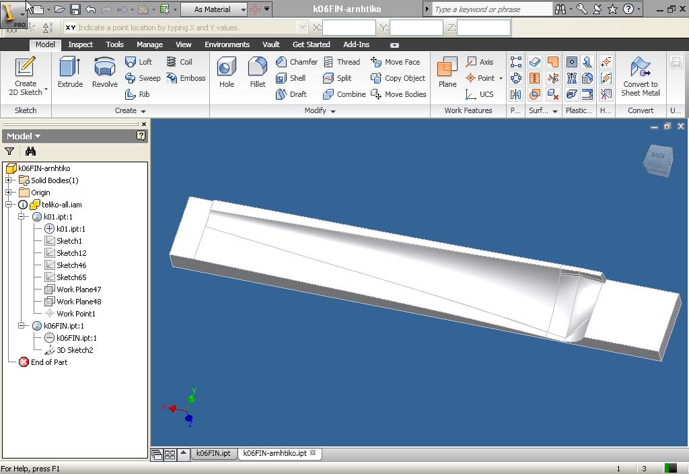
Task: Click the Undo arrow in quick access toolbar
Action: point(91,9)
